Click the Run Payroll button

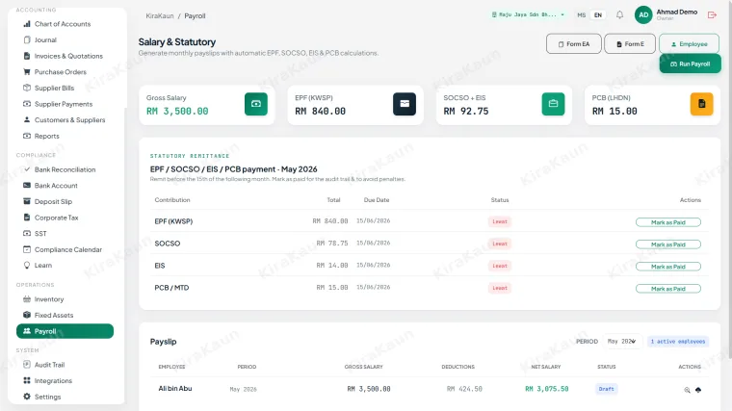[690, 64]
